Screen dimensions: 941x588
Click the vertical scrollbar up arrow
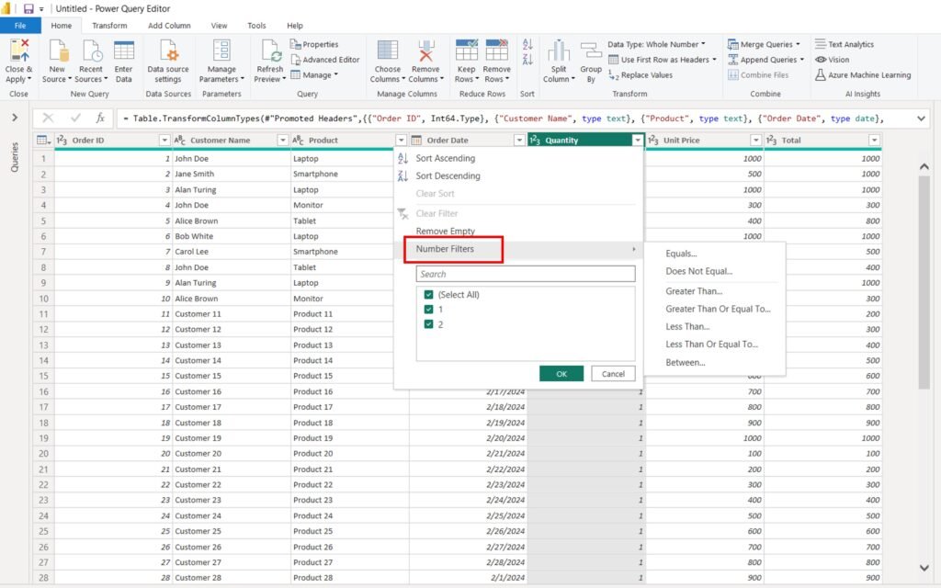[924, 167]
